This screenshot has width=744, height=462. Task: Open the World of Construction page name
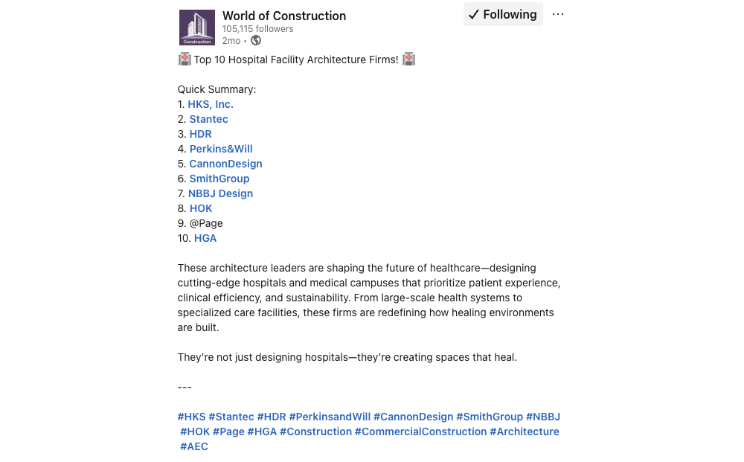pos(284,16)
